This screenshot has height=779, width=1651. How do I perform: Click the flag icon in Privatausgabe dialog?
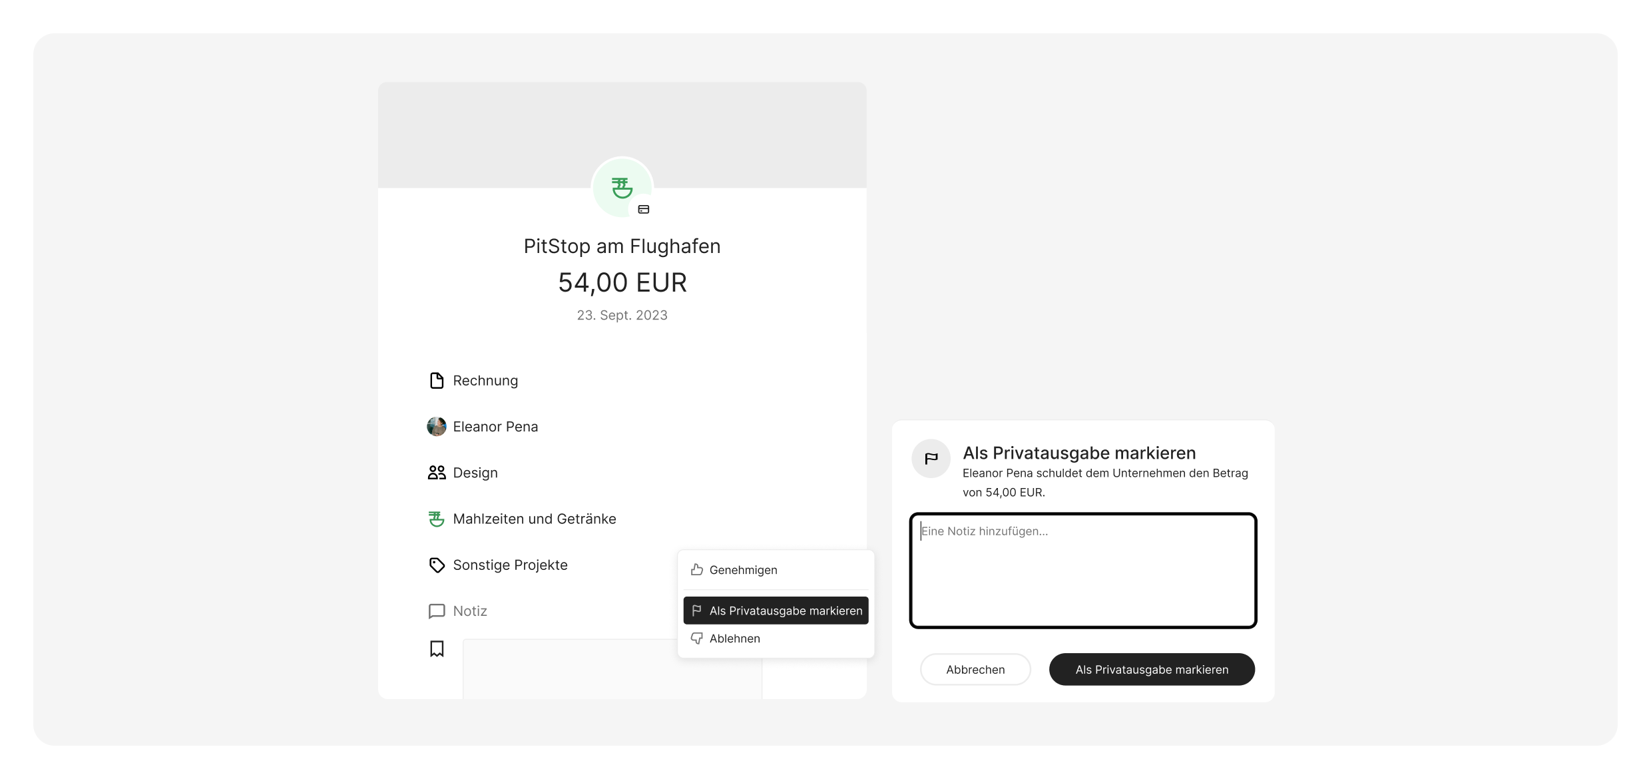pyautogui.click(x=931, y=458)
